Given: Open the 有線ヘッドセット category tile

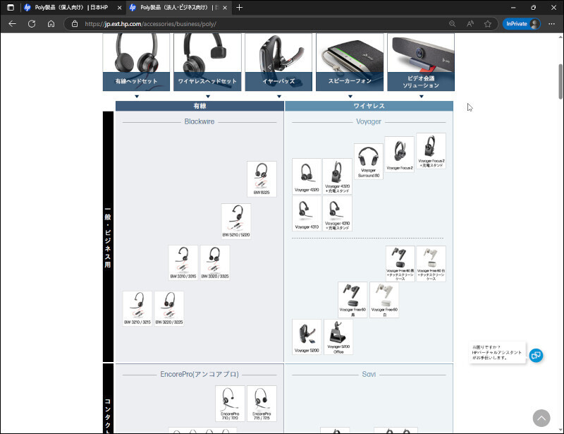Looking at the screenshot, I should (136, 62).
